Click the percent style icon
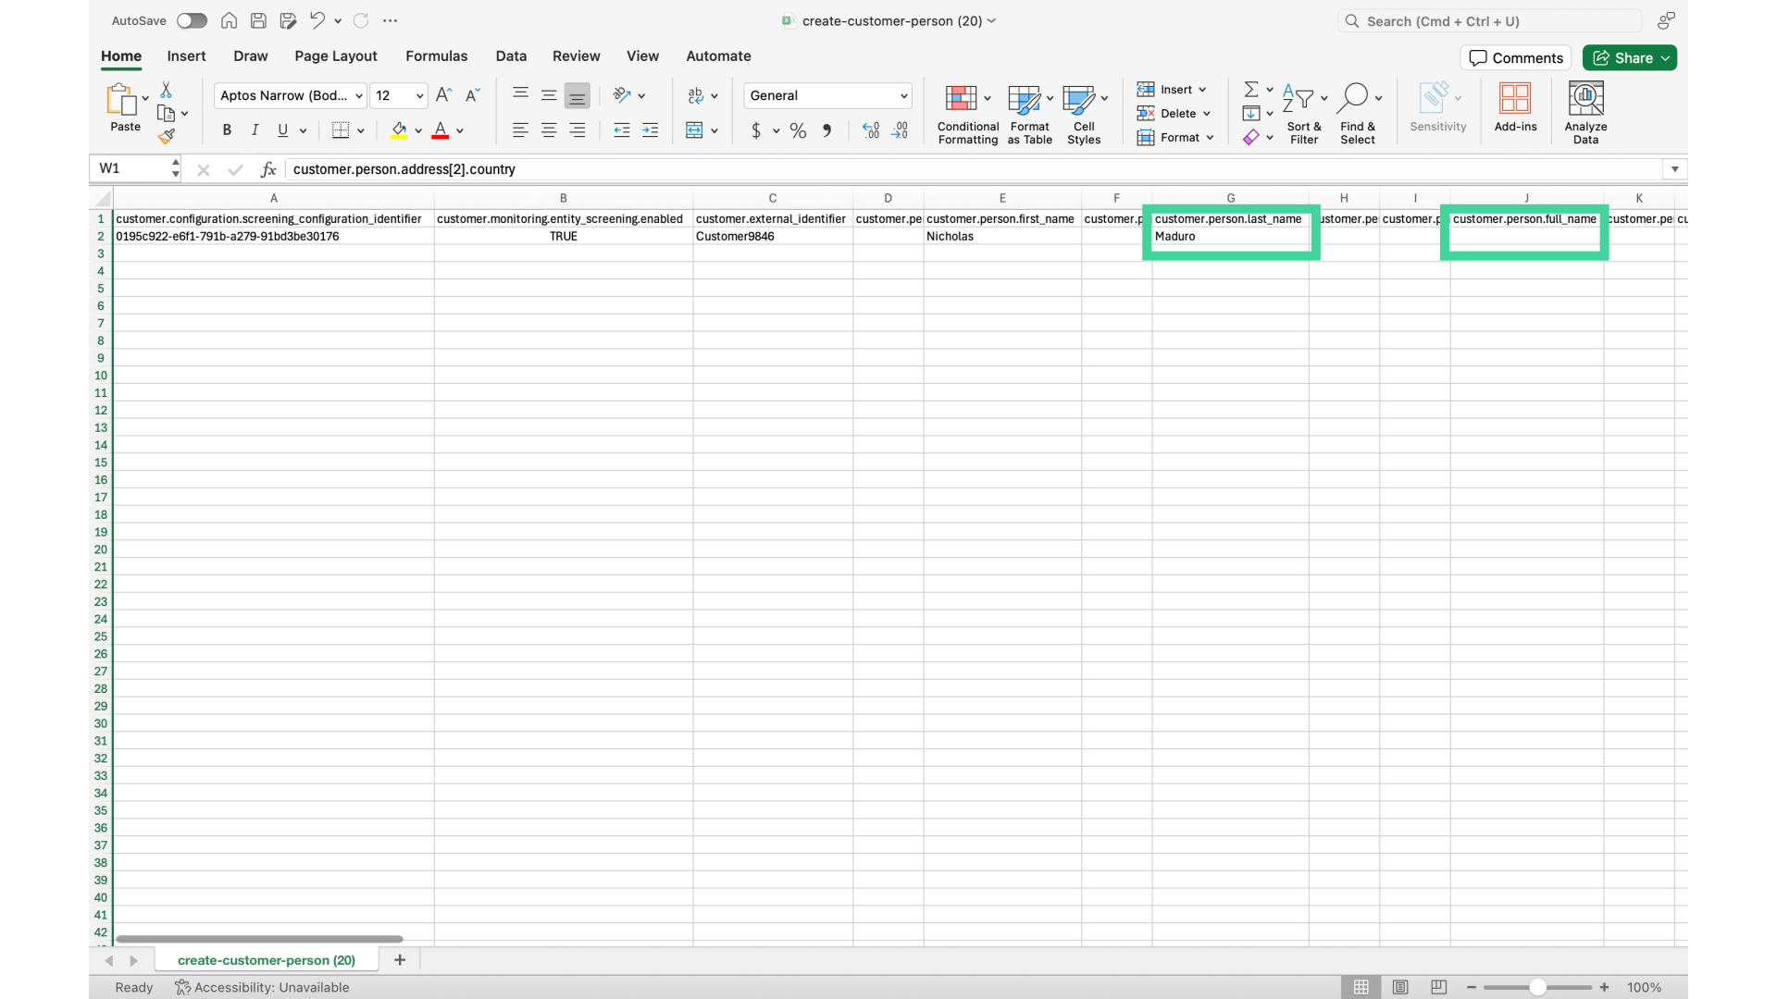 pyautogui.click(x=798, y=130)
